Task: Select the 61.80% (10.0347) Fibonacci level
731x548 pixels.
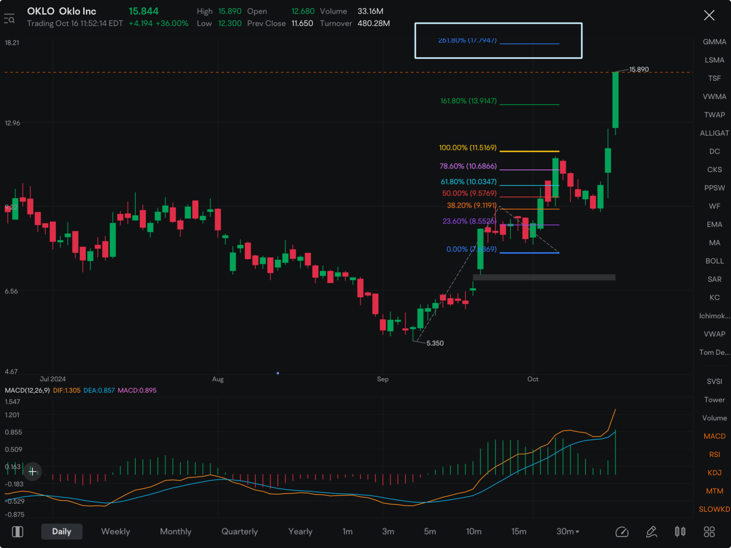Action: (x=468, y=182)
